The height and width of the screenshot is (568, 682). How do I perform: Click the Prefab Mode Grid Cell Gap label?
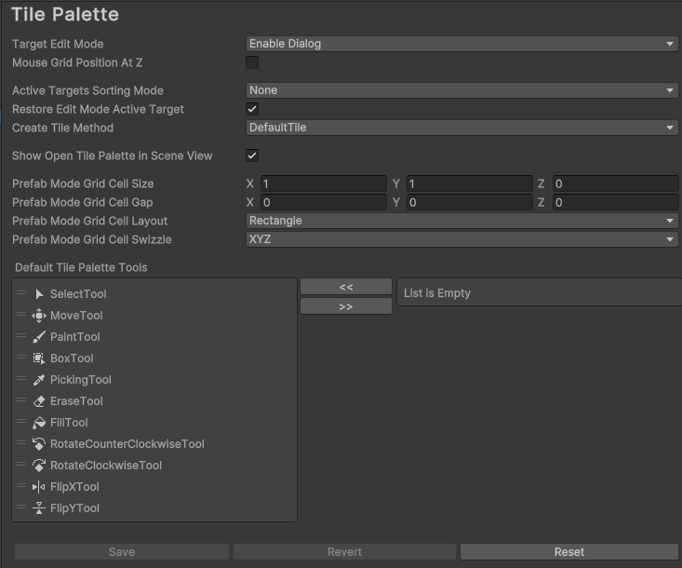[83, 202]
